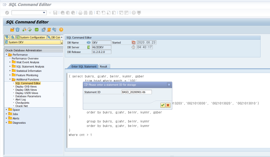Confirm the statement ID with the green checkmark

pos(163,105)
